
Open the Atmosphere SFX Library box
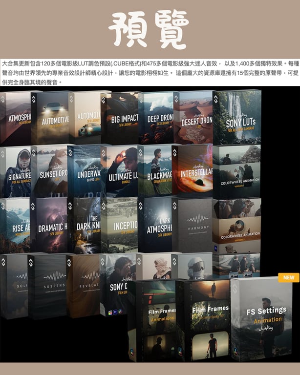tap(16, 118)
